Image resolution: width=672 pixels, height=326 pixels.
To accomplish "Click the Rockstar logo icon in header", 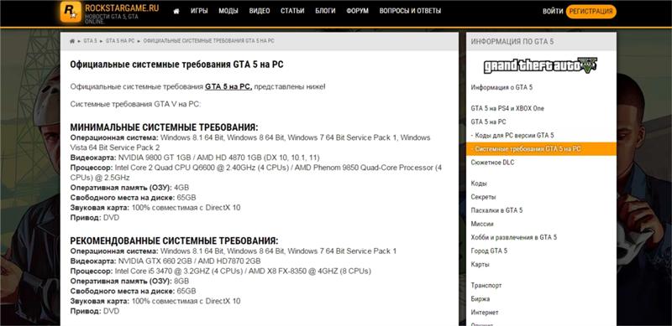I will [x=71, y=12].
